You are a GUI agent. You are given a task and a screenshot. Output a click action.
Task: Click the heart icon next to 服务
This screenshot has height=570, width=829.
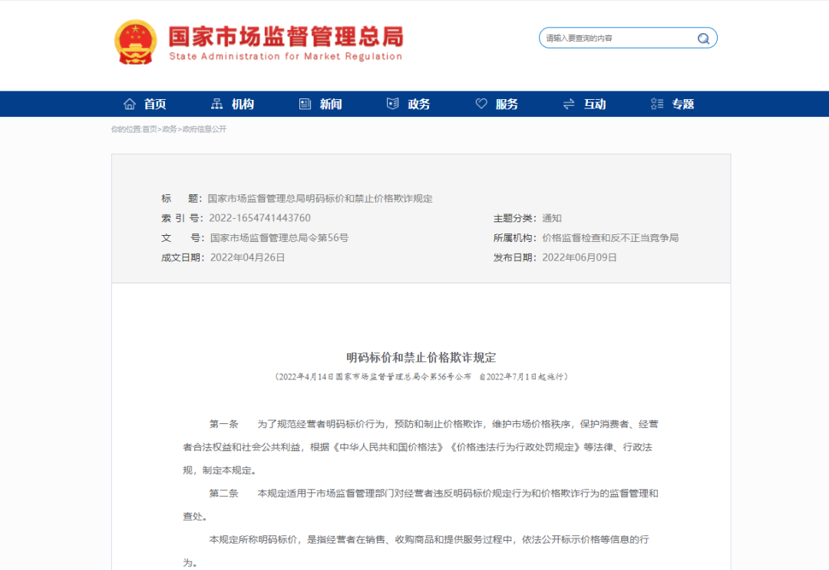point(481,103)
